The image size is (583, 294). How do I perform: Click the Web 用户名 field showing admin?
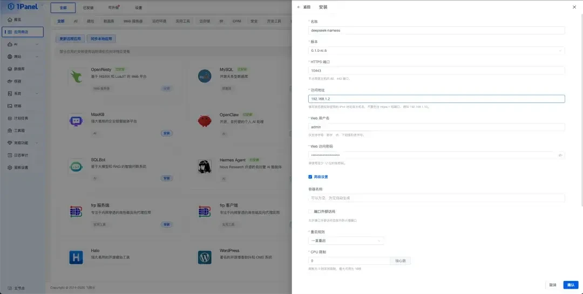pyautogui.click(x=437, y=127)
